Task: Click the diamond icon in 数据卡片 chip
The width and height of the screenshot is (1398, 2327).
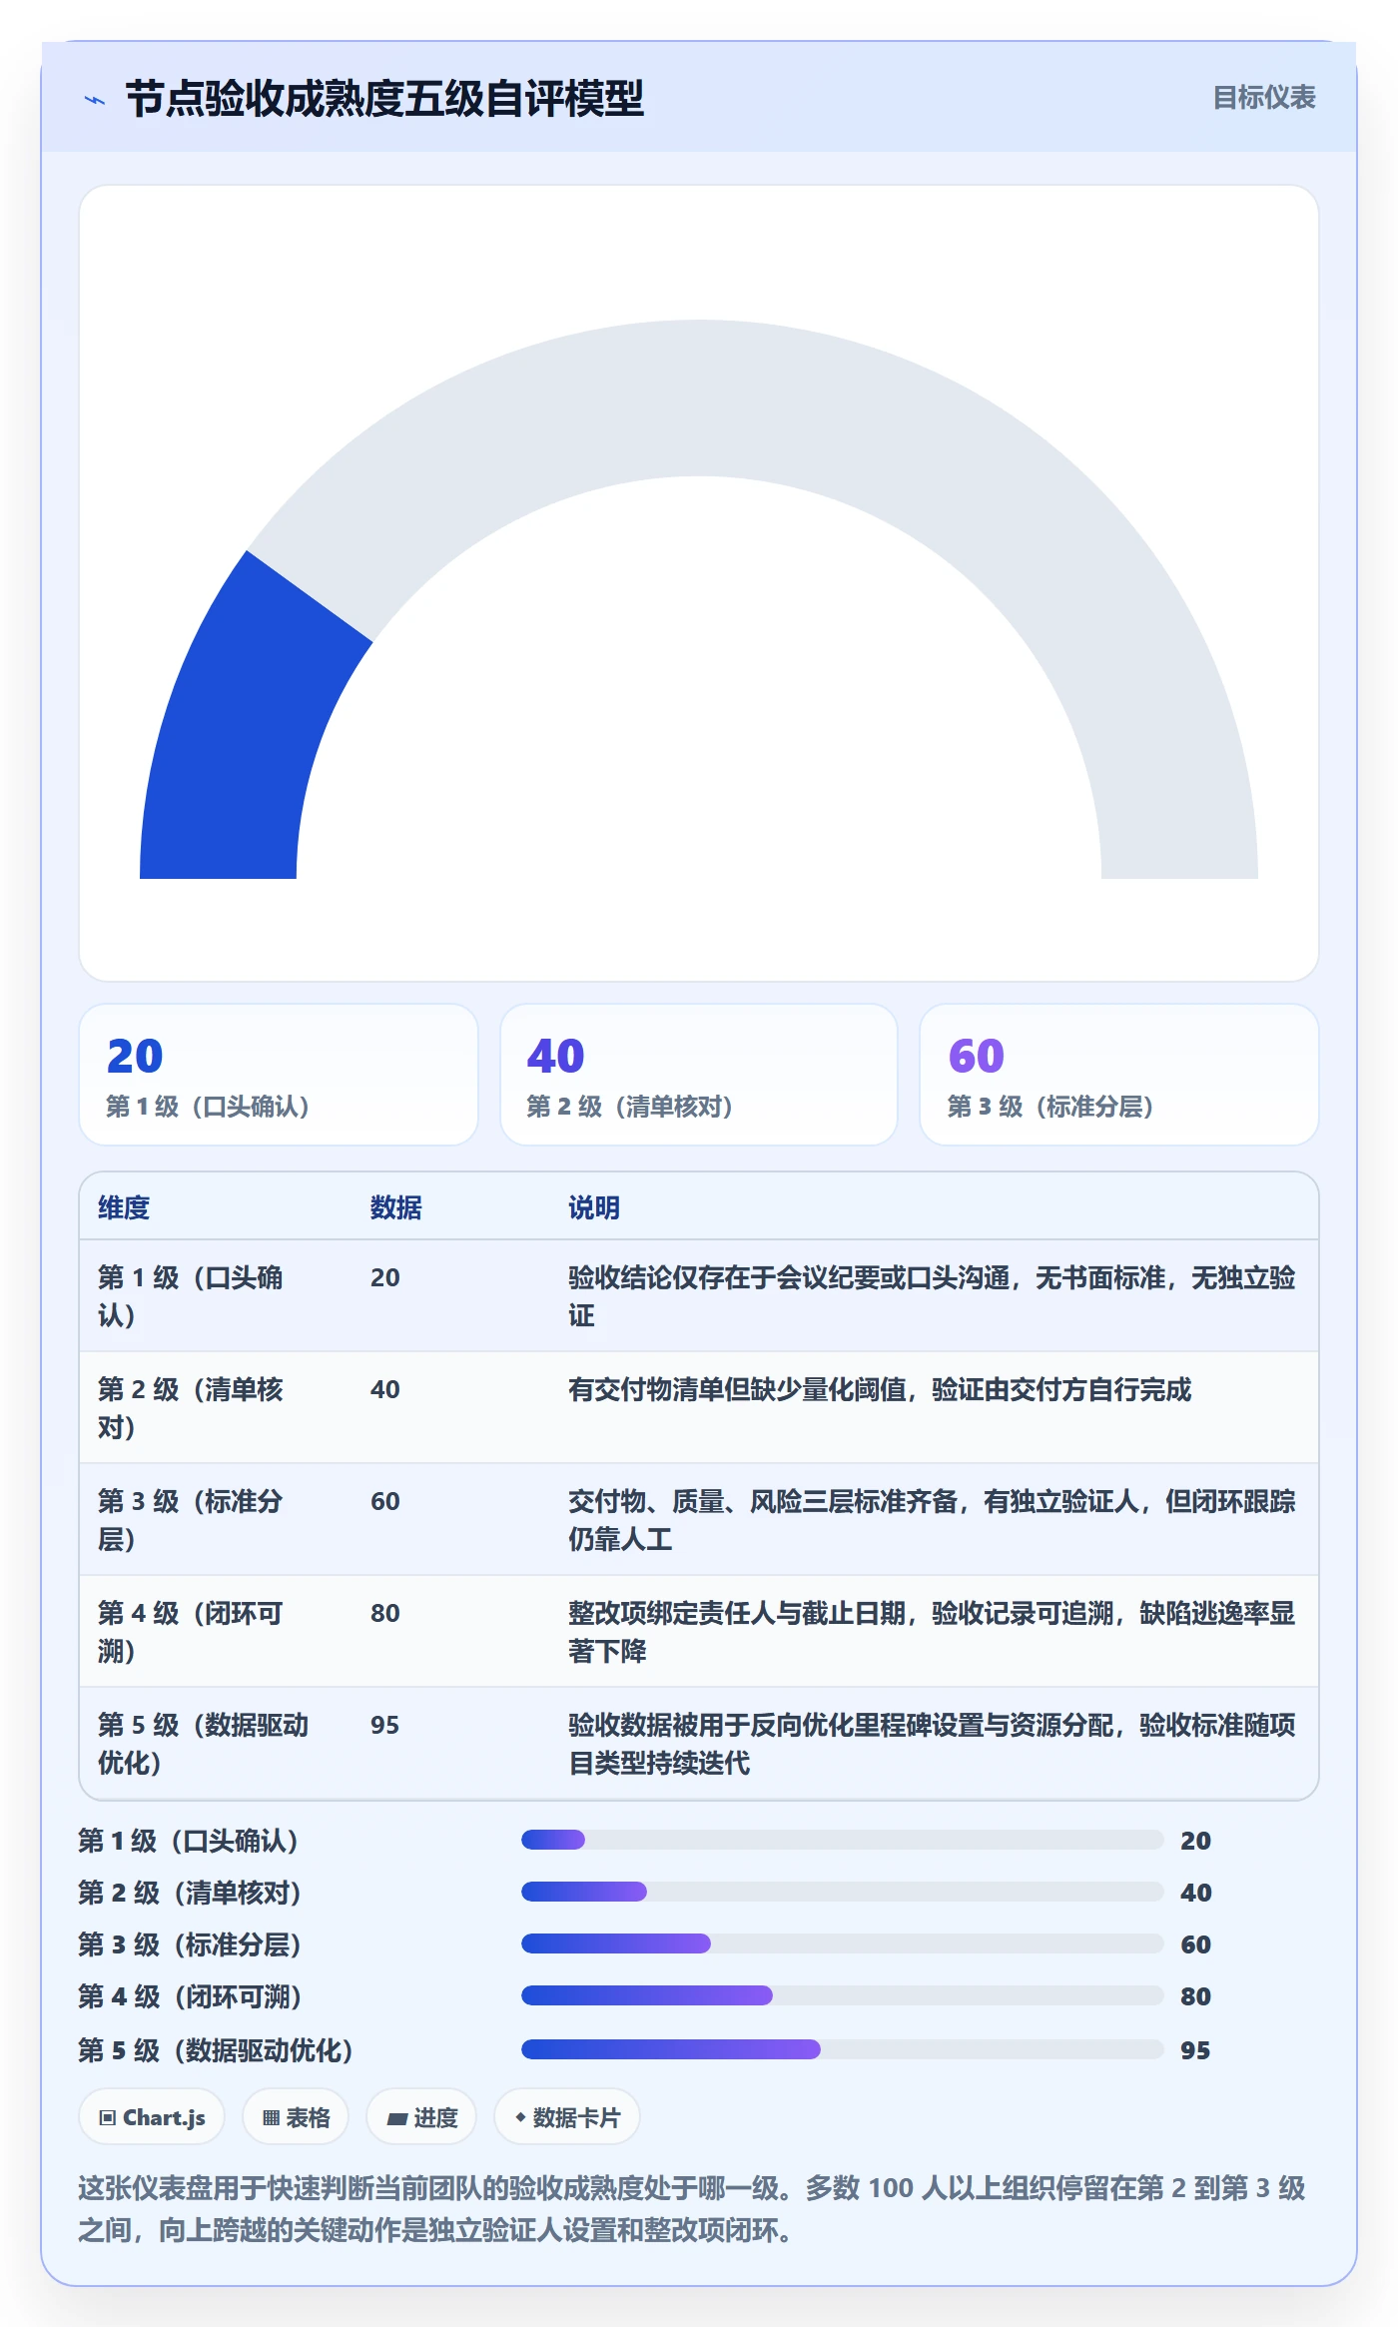Action: (520, 2117)
